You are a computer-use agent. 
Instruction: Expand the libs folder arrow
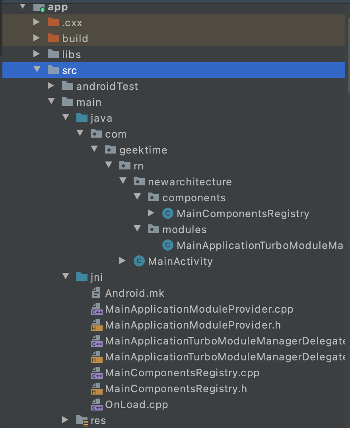(x=37, y=54)
